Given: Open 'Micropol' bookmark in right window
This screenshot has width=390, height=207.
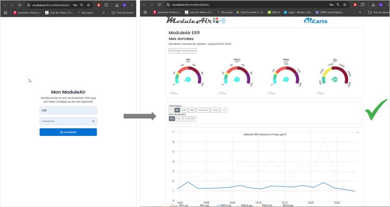Looking at the screenshot, I should tap(225, 12).
